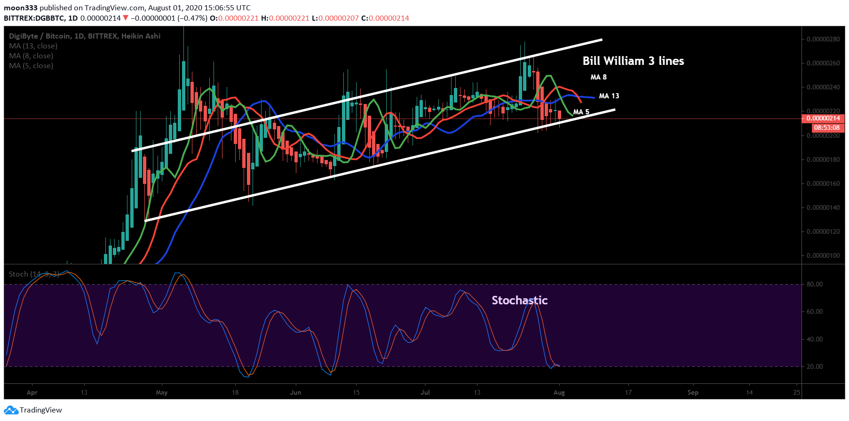The width and height of the screenshot is (849, 421).
Task: Click the 20.00 stochastic axis label
Action: point(815,366)
